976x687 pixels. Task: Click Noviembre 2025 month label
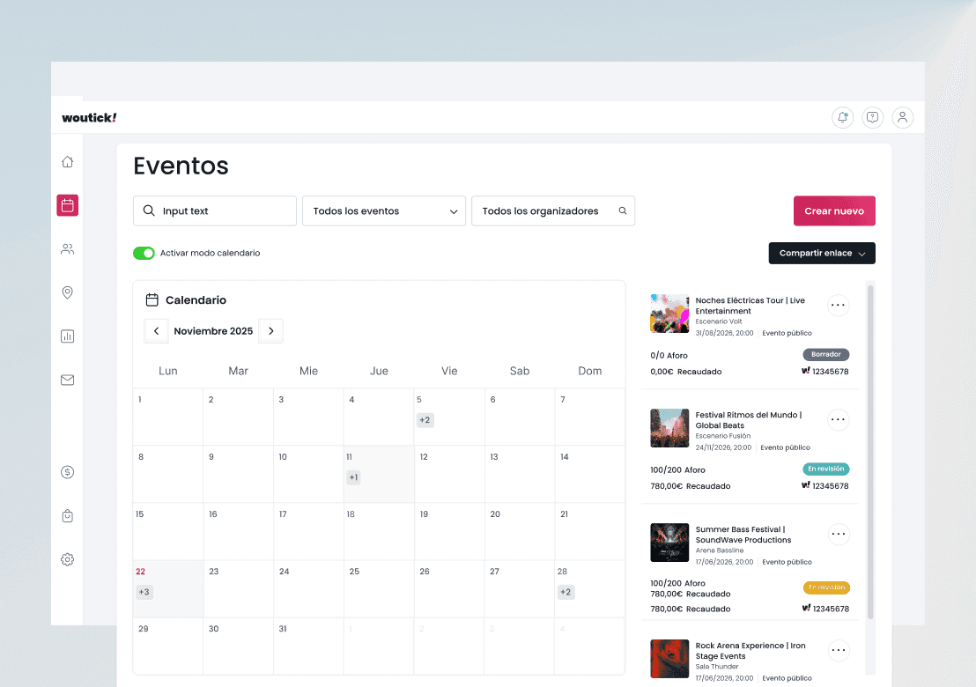(213, 331)
